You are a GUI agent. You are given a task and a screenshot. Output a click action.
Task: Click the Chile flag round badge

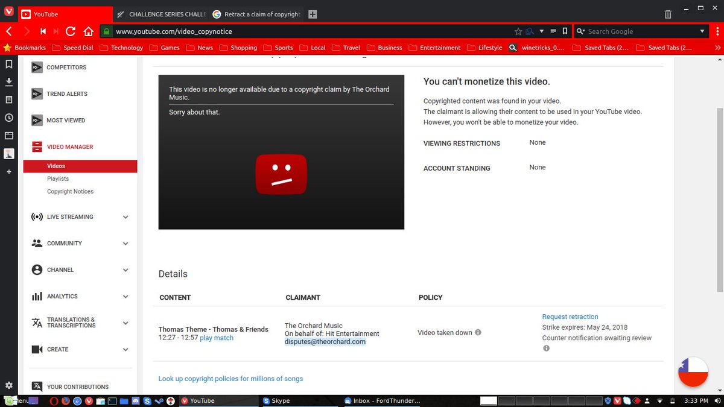tap(693, 372)
